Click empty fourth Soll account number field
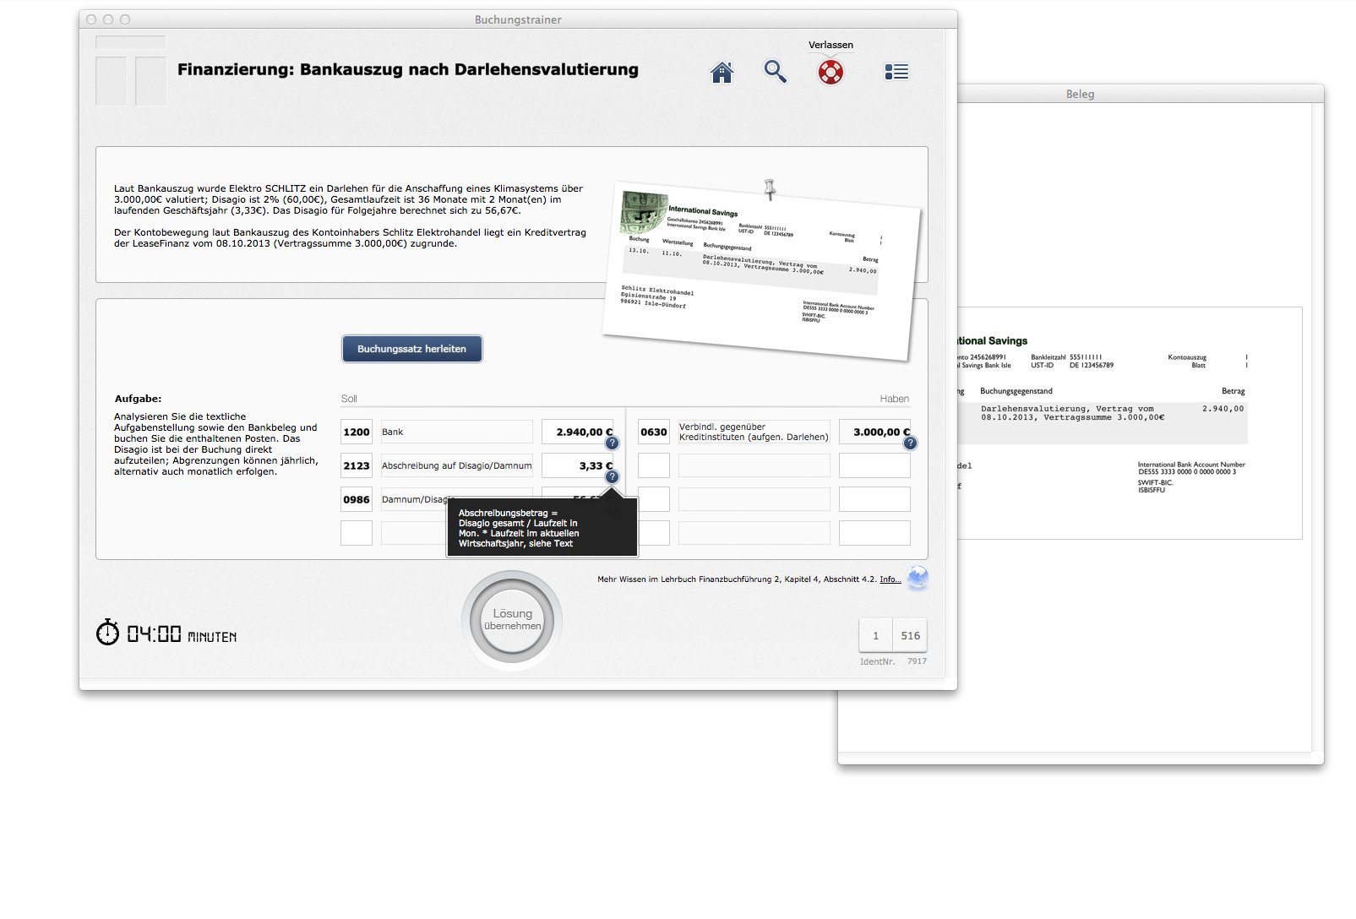Image resolution: width=1356 pixels, height=919 pixels. tap(357, 533)
